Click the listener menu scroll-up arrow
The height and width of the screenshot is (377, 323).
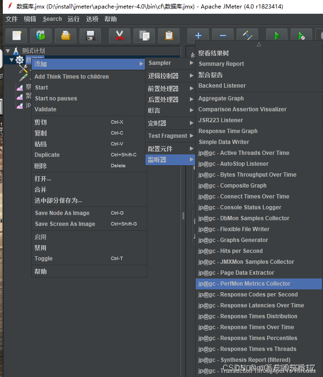[x=259, y=44]
